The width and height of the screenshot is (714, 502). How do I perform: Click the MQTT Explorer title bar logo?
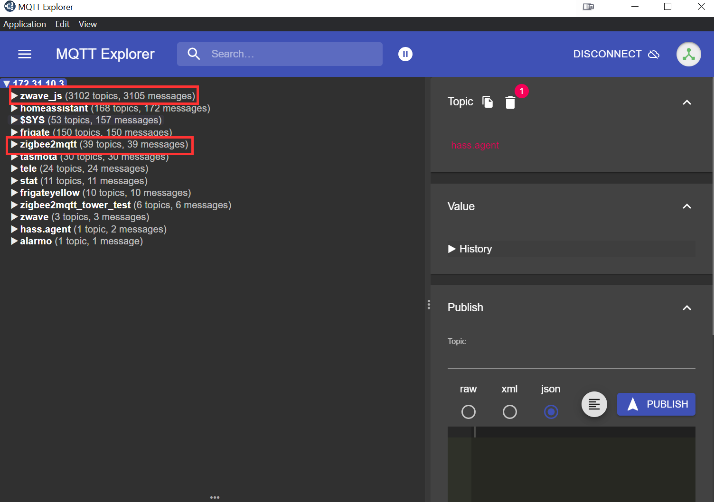point(9,7)
